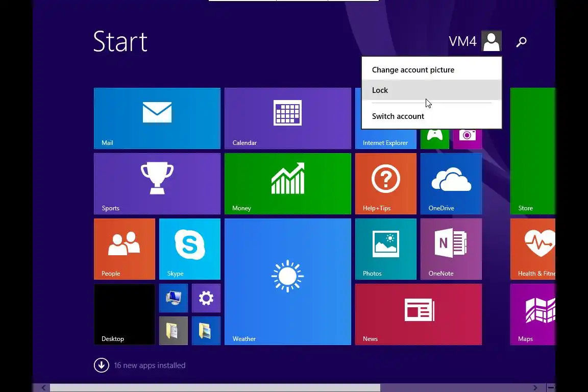Open the Store tile

coord(532,151)
